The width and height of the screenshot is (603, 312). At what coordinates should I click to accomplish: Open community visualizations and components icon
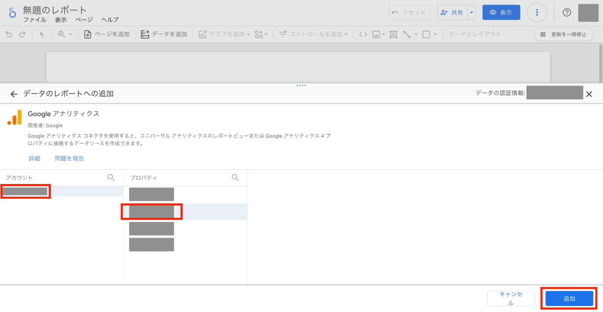pyautogui.click(x=261, y=34)
